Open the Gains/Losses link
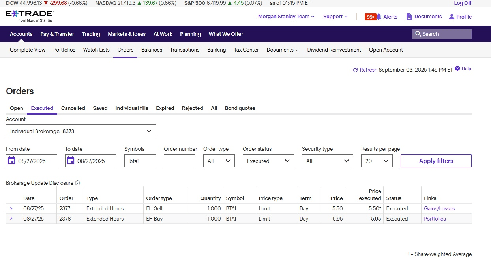 pyautogui.click(x=439, y=209)
